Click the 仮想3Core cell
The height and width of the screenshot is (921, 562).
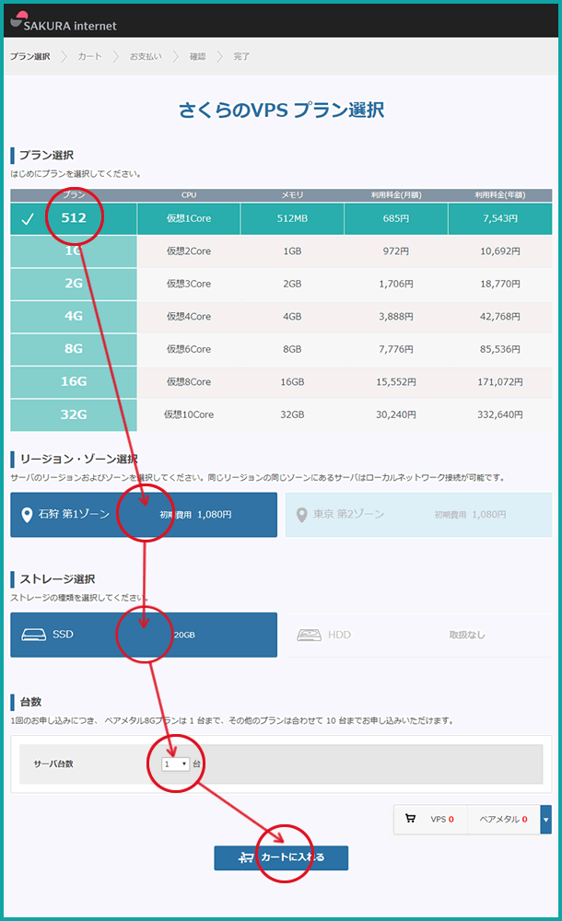189,284
